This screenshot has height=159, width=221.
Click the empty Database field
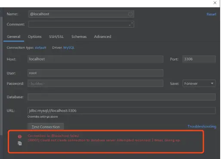coord(122,97)
